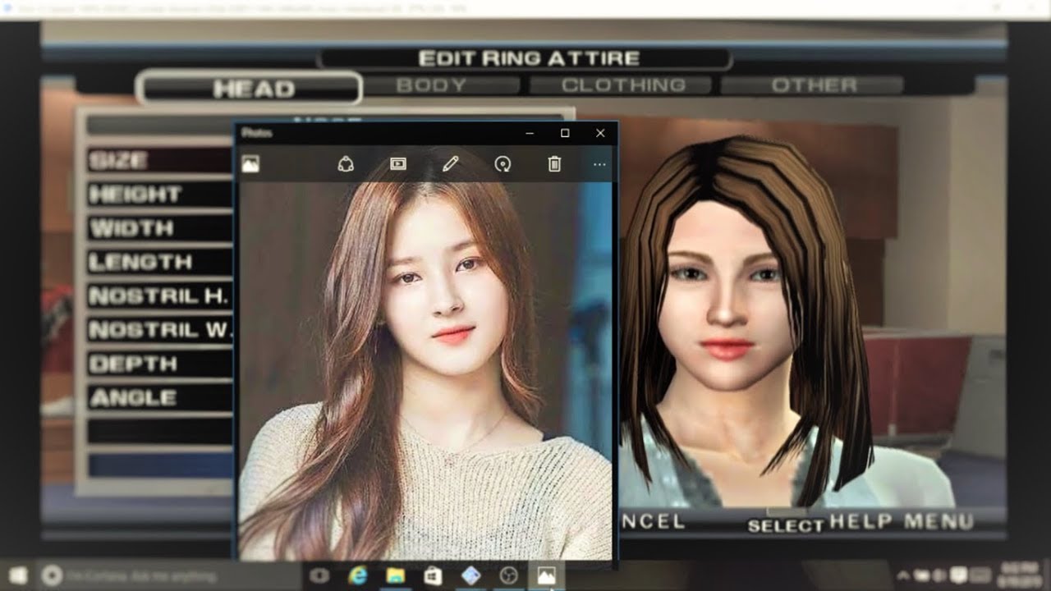Viewport: 1051px width, 591px height.
Task: Switch to Photos app on taskbar
Action: (546, 575)
